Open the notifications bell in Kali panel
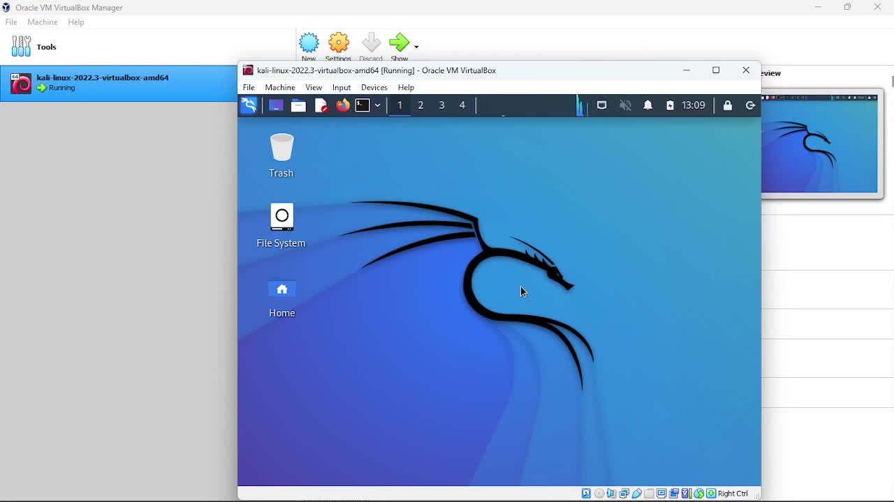This screenshot has height=502, width=894. tap(648, 105)
